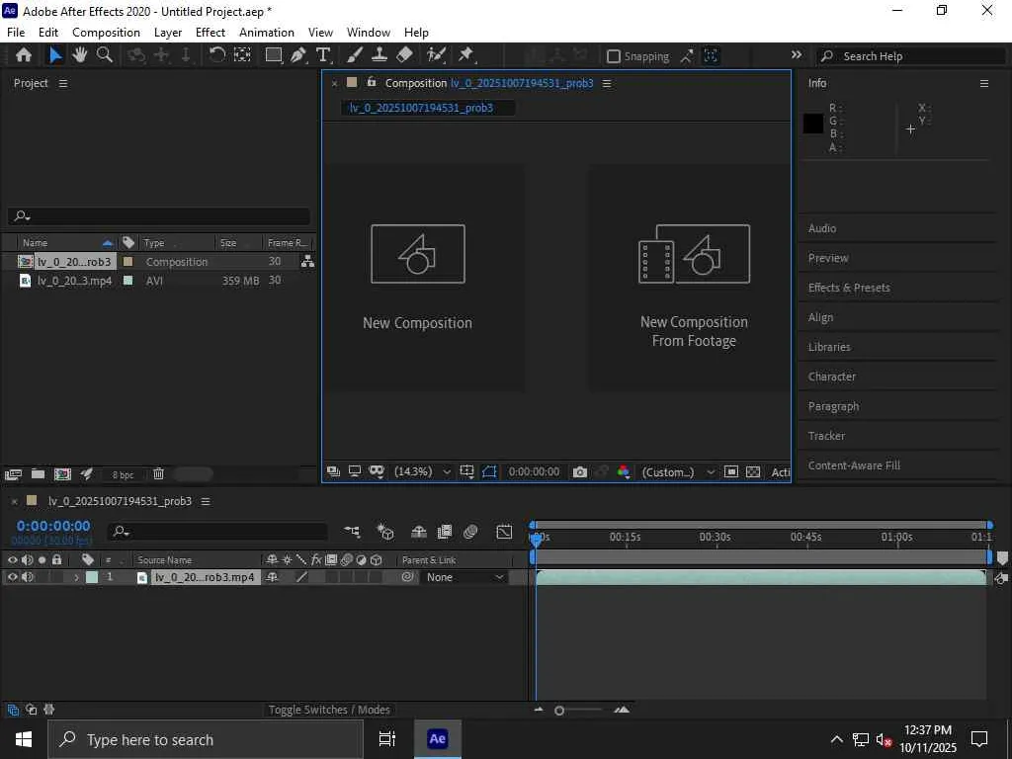Open the Content-Aware Fill panel
Viewport: 1012px width, 759px height.
click(854, 465)
